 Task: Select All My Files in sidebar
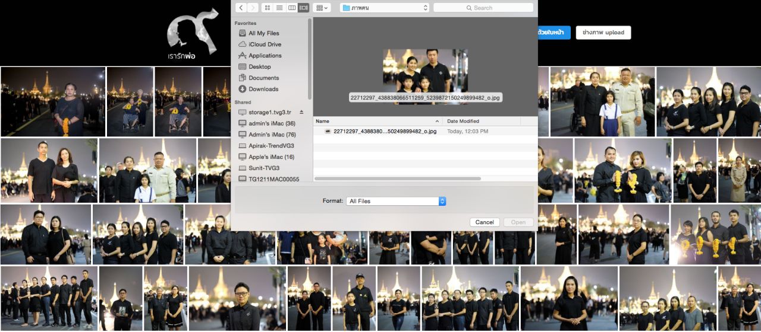click(263, 33)
